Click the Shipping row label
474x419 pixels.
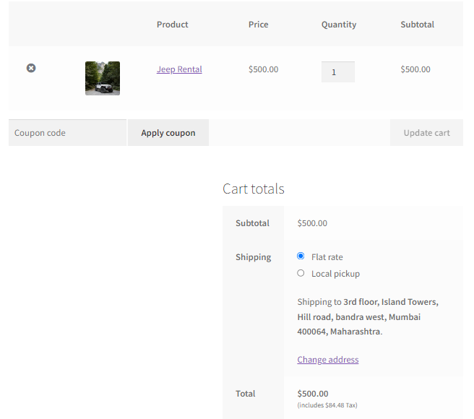coord(254,257)
